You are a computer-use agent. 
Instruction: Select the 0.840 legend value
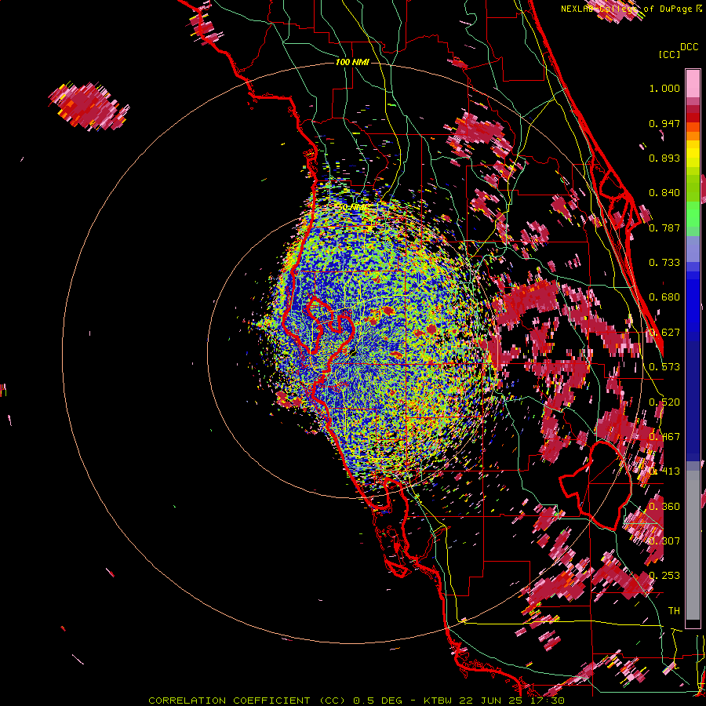click(x=664, y=193)
